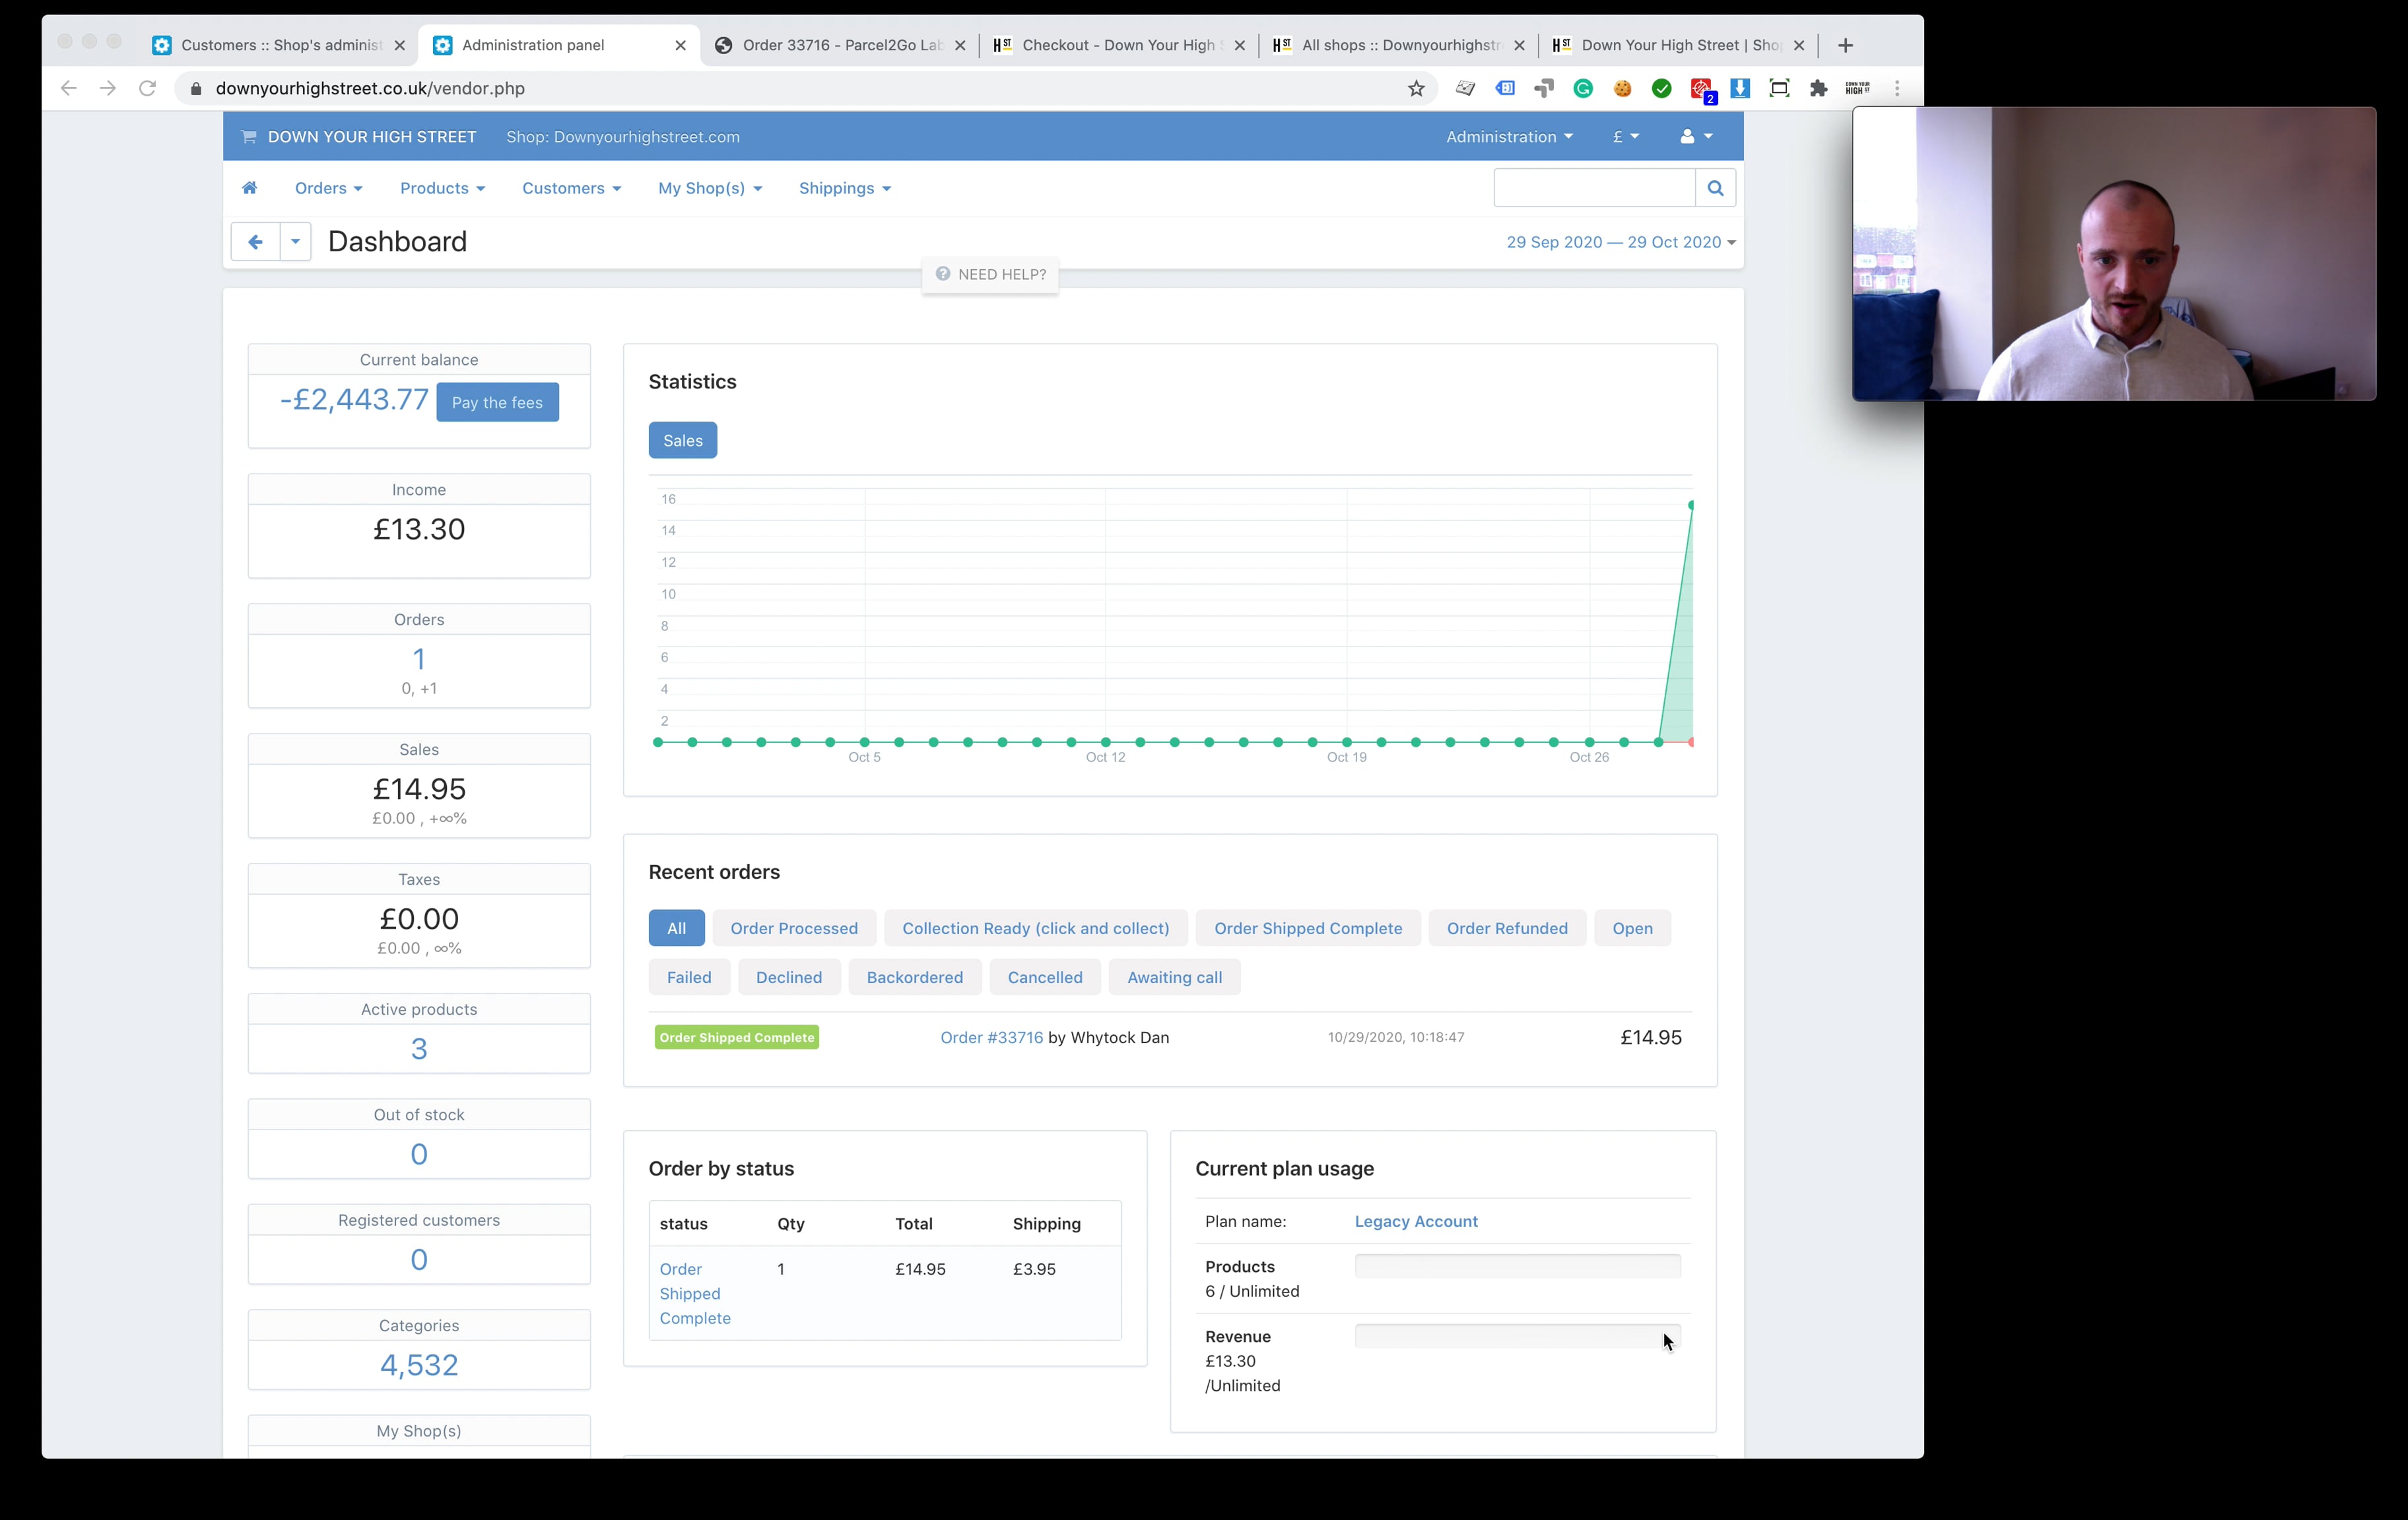Bookmark page with the star icon
Screen dimensions: 2408x1520
pyautogui.click(x=1416, y=89)
